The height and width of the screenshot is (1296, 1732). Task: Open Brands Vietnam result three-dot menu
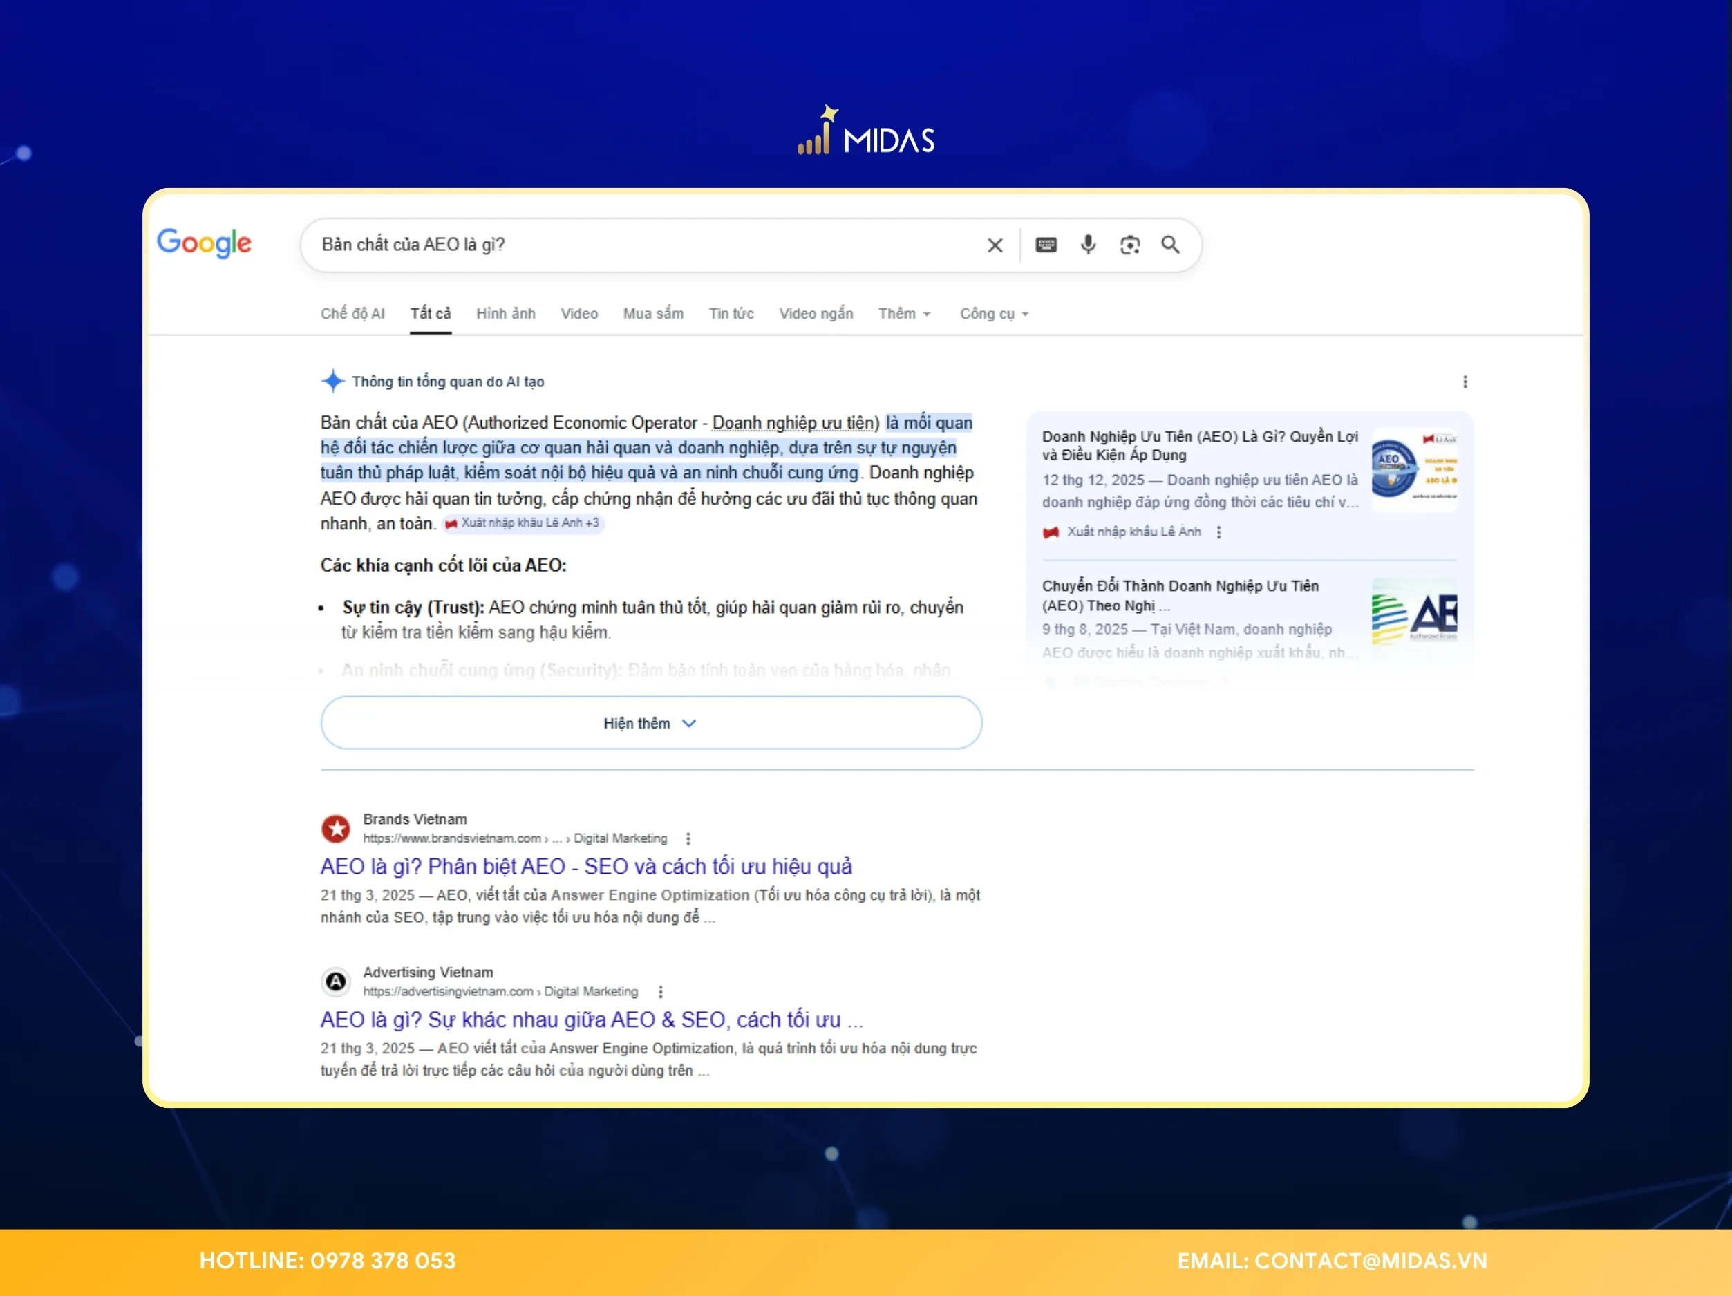coord(688,838)
